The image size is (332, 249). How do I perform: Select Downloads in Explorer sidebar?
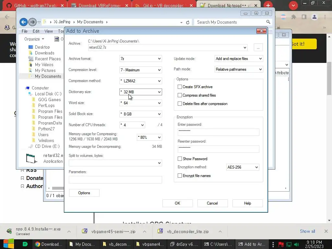point(44,53)
